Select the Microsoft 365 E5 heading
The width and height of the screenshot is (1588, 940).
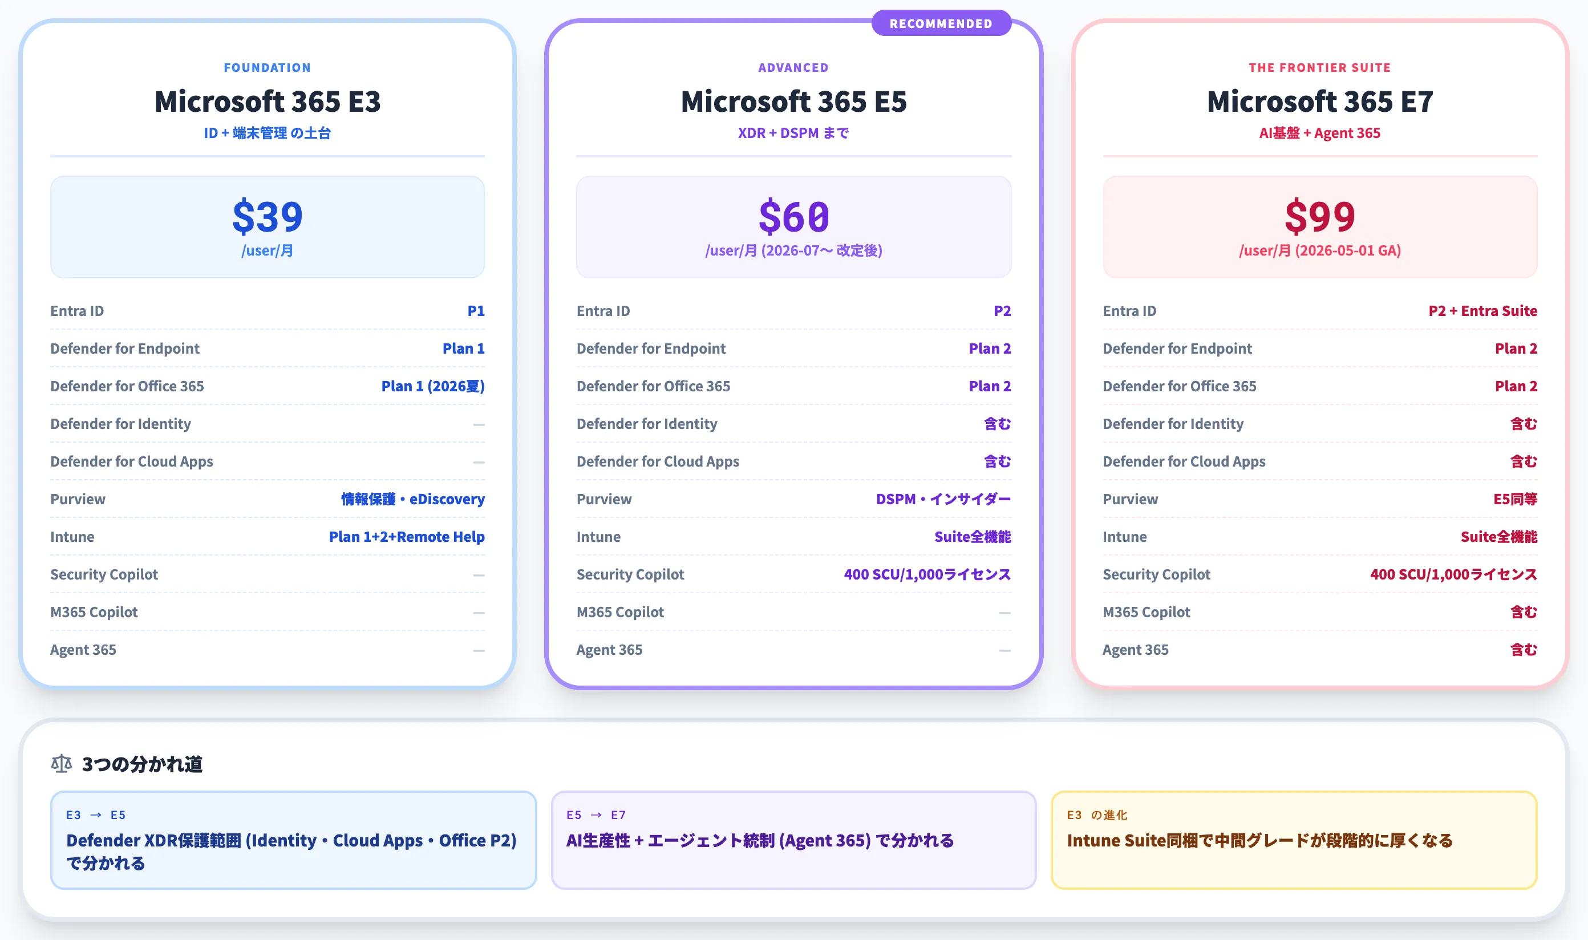[793, 102]
